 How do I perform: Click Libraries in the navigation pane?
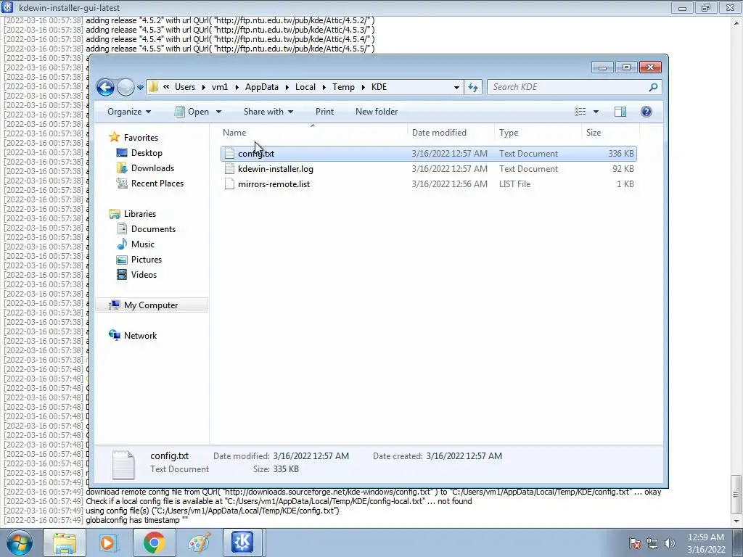[x=140, y=214]
